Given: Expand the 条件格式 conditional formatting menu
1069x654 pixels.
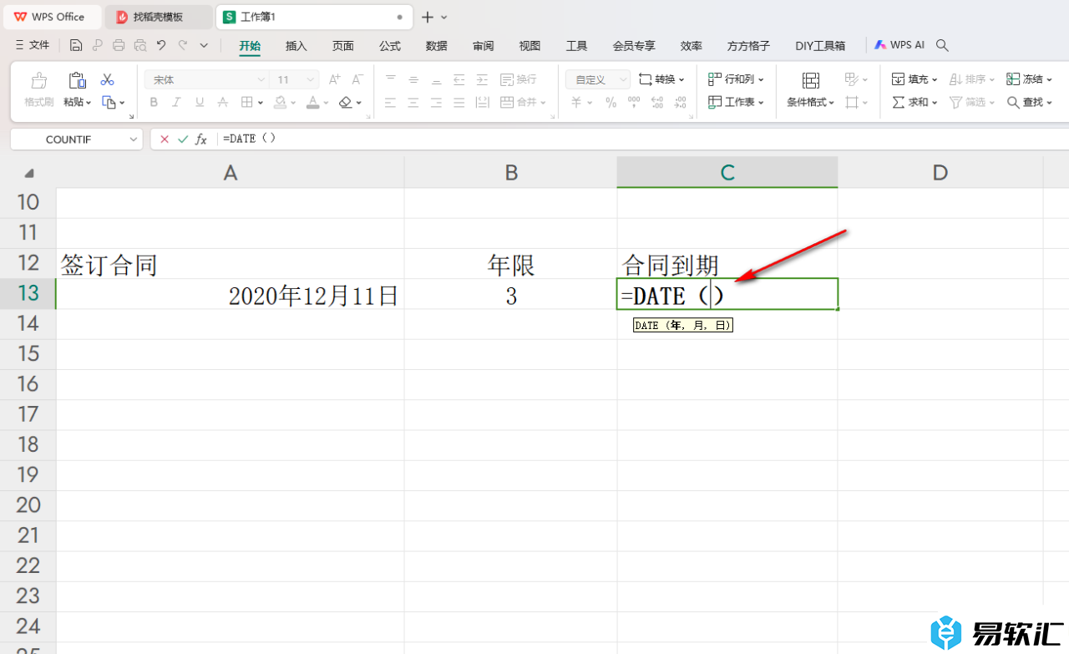Looking at the screenshot, I should pyautogui.click(x=810, y=102).
